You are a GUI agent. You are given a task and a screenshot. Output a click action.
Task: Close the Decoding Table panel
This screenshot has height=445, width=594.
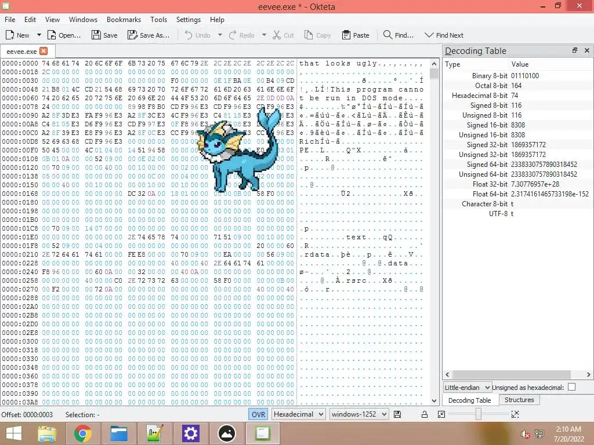point(587,50)
